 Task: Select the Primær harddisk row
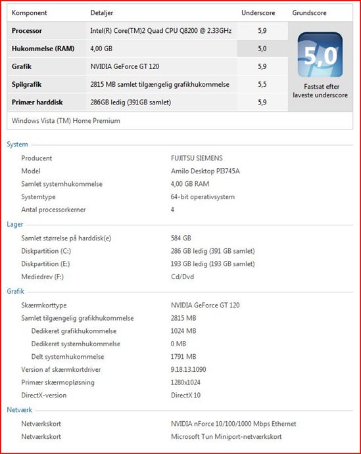[147, 102]
